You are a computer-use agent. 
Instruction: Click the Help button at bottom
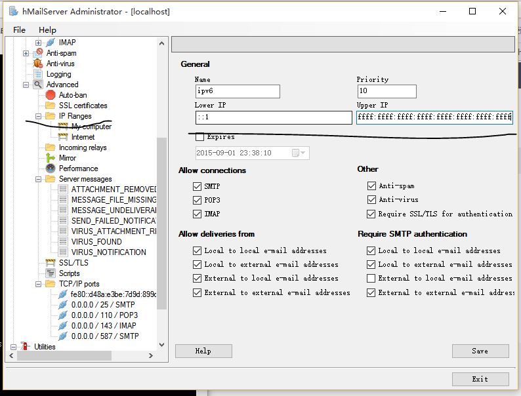[x=203, y=351]
